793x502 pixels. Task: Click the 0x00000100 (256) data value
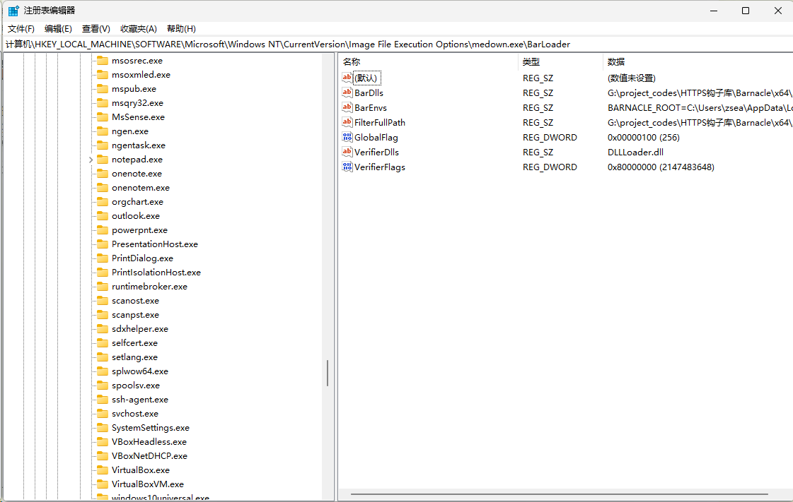click(x=643, y=137)
